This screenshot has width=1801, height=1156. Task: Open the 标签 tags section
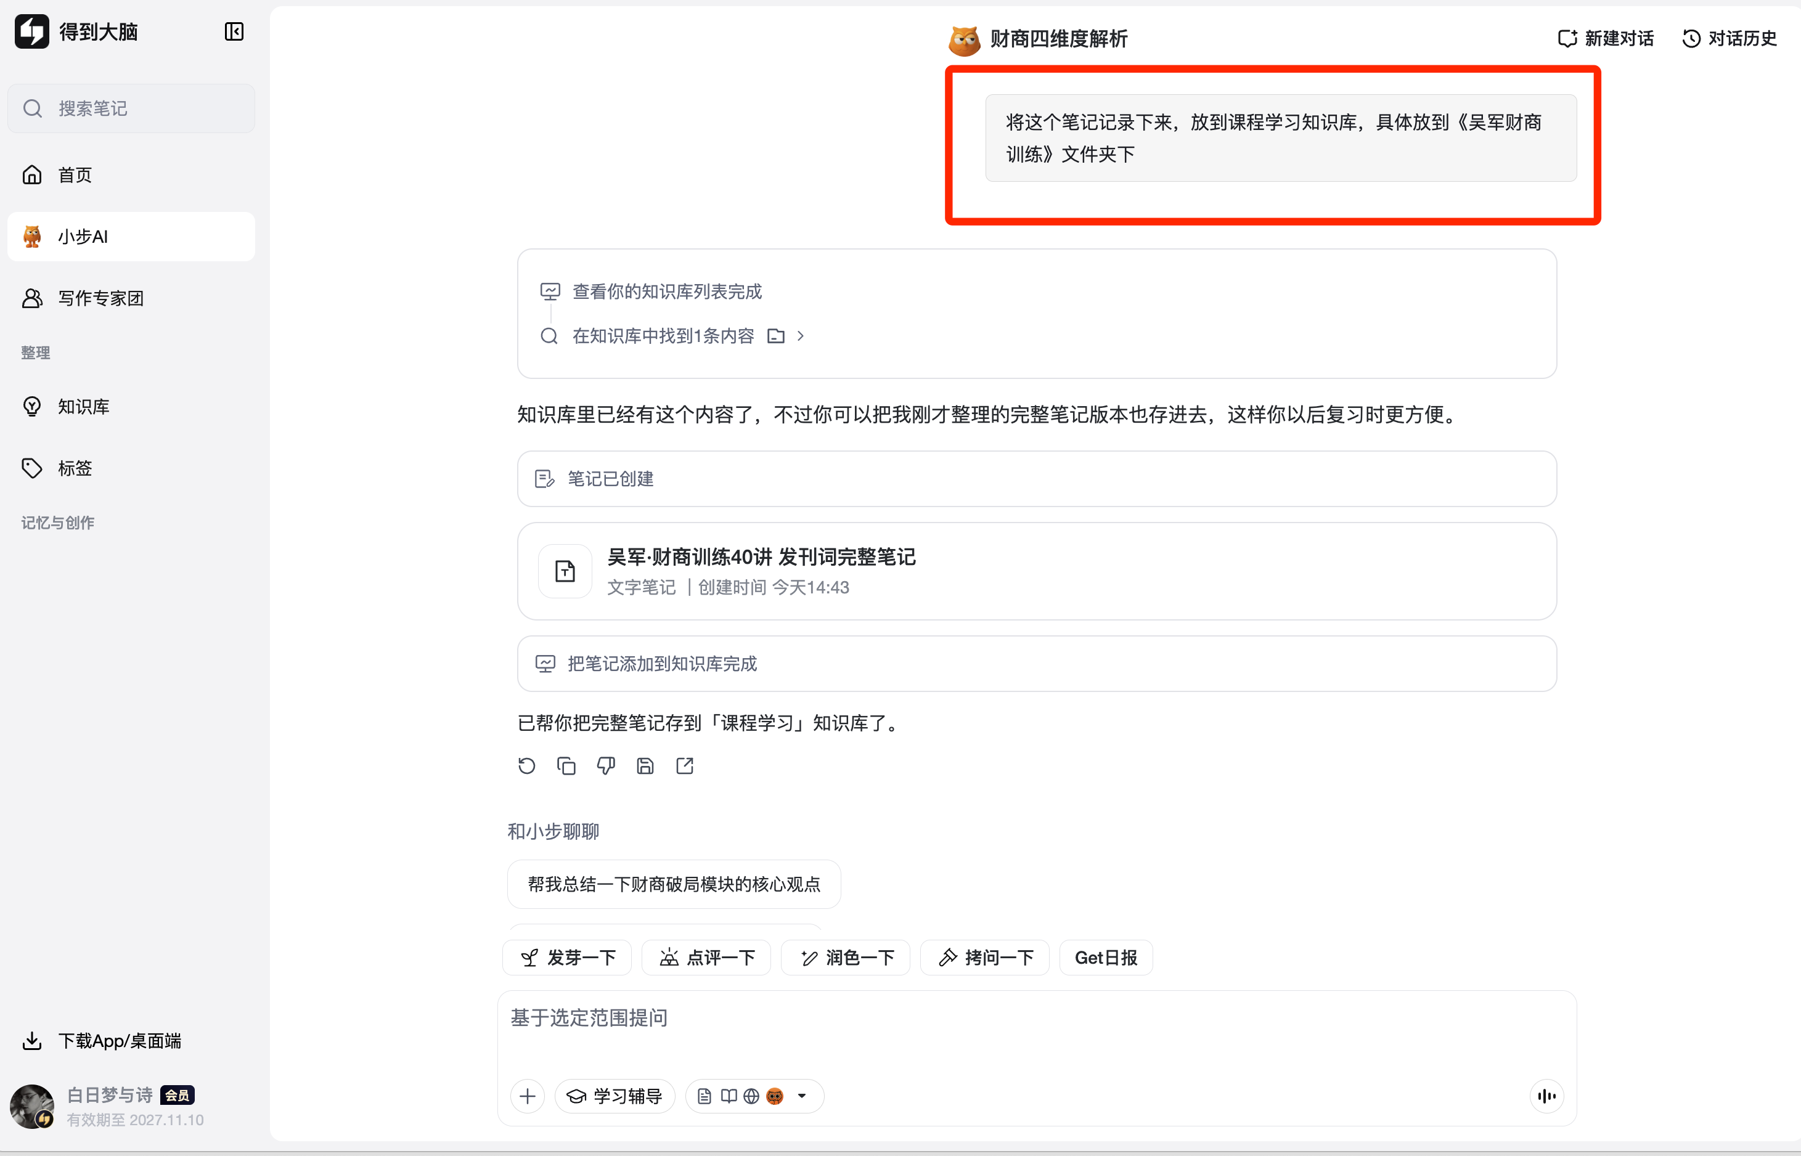point(131,468)
